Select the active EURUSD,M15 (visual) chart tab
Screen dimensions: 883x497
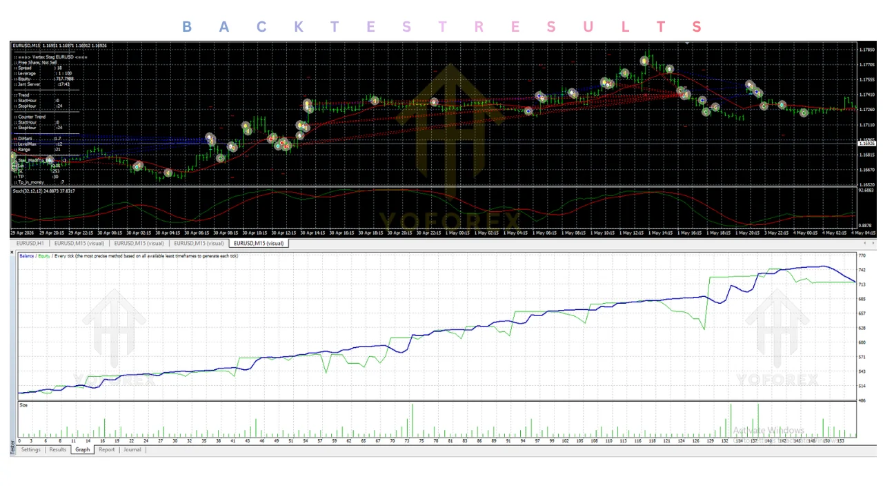point(259,243)
